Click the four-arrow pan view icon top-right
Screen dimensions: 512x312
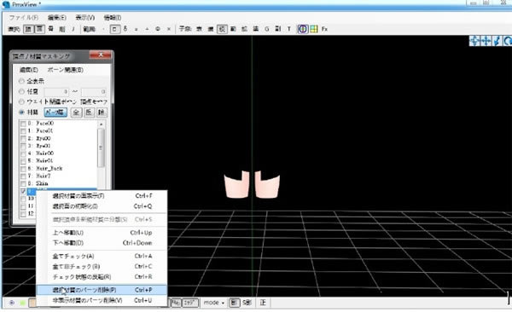486,41
